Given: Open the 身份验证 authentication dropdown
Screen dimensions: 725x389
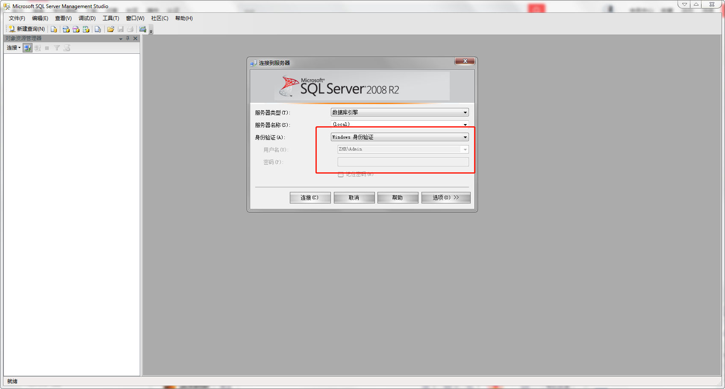Looking at the screenshot, I should [465, 137].
